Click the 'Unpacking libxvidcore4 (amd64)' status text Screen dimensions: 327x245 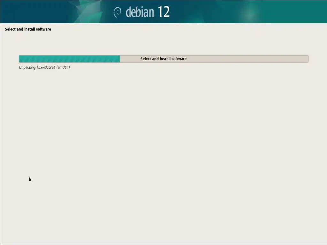pyautogui.click(x=44, y=67)
